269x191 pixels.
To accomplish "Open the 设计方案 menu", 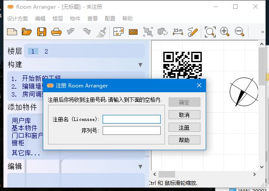I will click(x=17, y=18).
